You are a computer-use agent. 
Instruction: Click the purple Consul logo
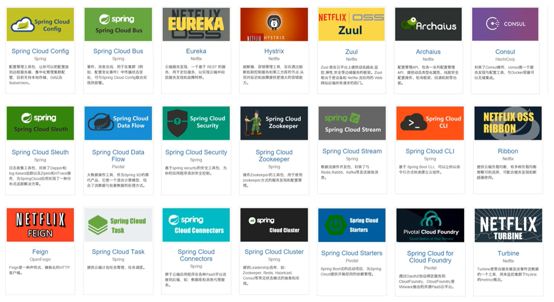[505, 24]
